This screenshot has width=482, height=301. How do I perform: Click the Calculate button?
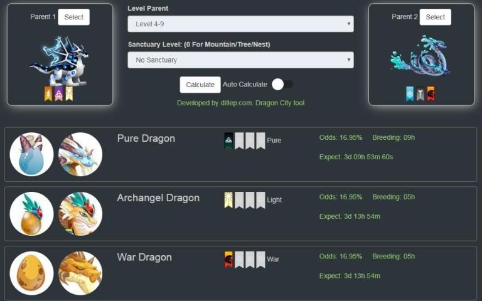click(x=200, y=85)
